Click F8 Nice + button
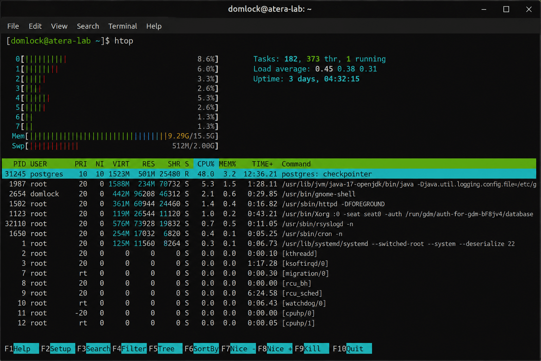This screenshot has width=541, height=361. pos(275,349)
